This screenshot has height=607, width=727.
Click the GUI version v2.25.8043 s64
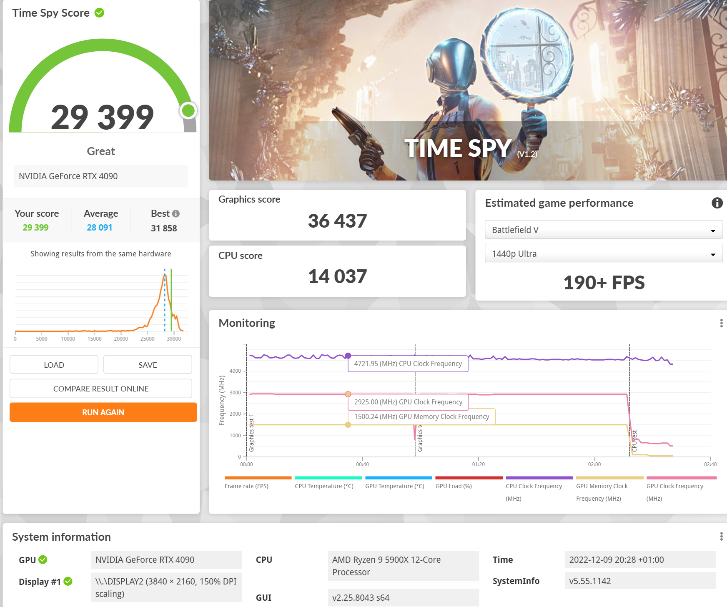click(x=403, y=597)
